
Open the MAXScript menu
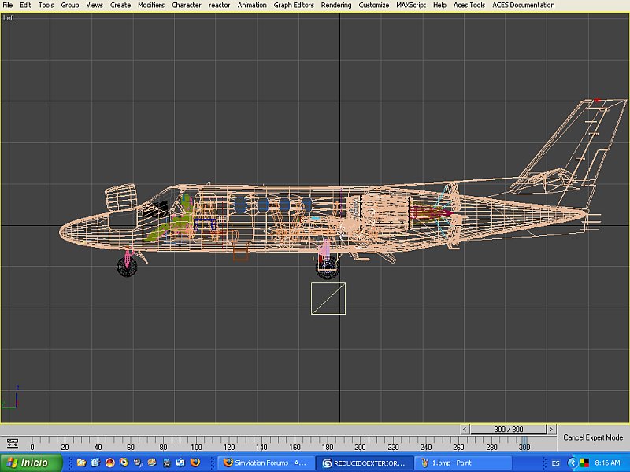click(412, 5)
